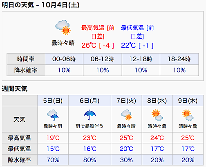206x167 pixels.
Task: Click the sun-cloud icon for 8日(水)
Action: [157, 115]
